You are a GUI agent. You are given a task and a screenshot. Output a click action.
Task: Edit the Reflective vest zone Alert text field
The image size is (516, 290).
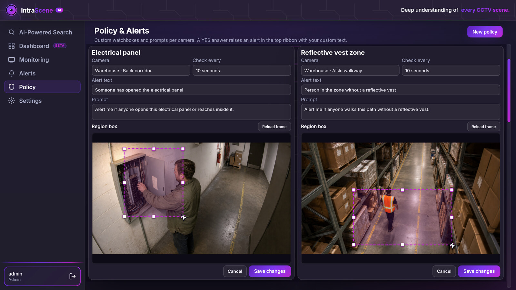[401, 90]
